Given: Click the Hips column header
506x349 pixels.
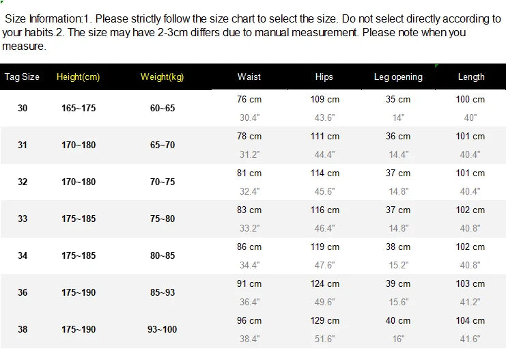Looking at the screenshot, I should click(x=324, y=77).
